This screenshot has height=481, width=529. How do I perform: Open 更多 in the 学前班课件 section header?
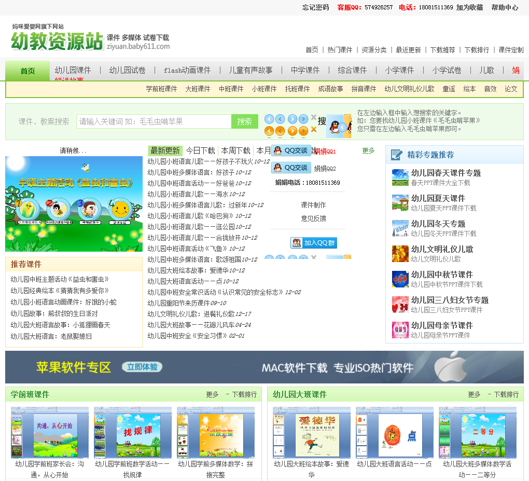click(x=213, y=394)
